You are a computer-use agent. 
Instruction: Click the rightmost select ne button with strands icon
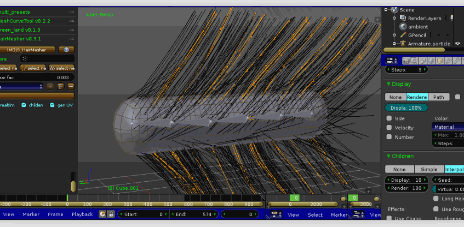[x=61, y=68]
